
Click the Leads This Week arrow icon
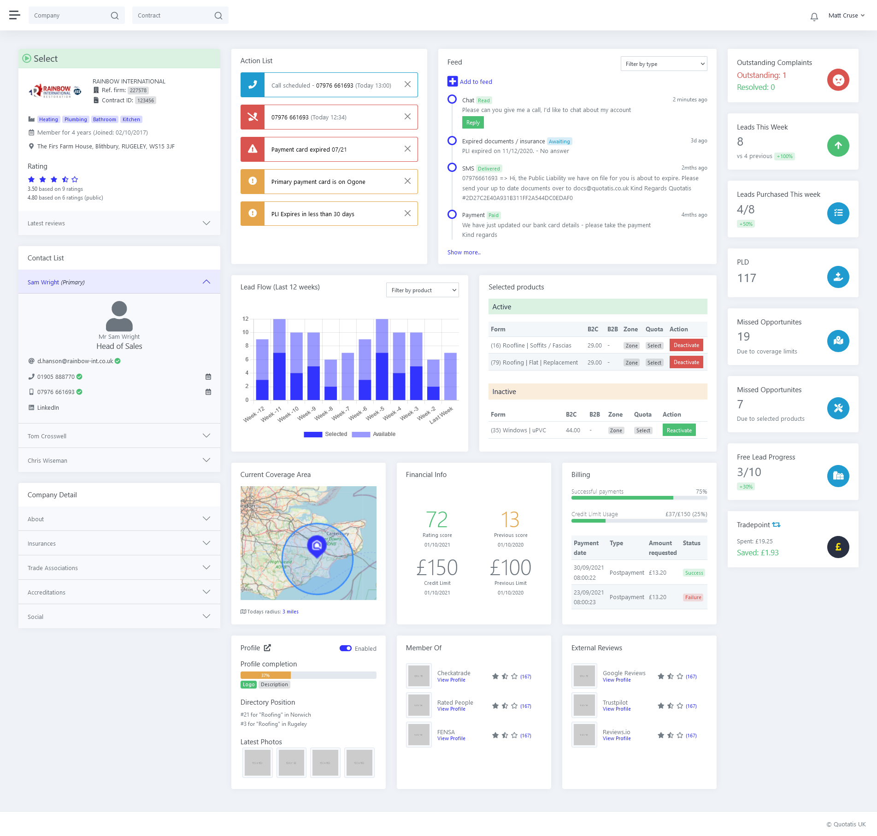click(838, 146)
